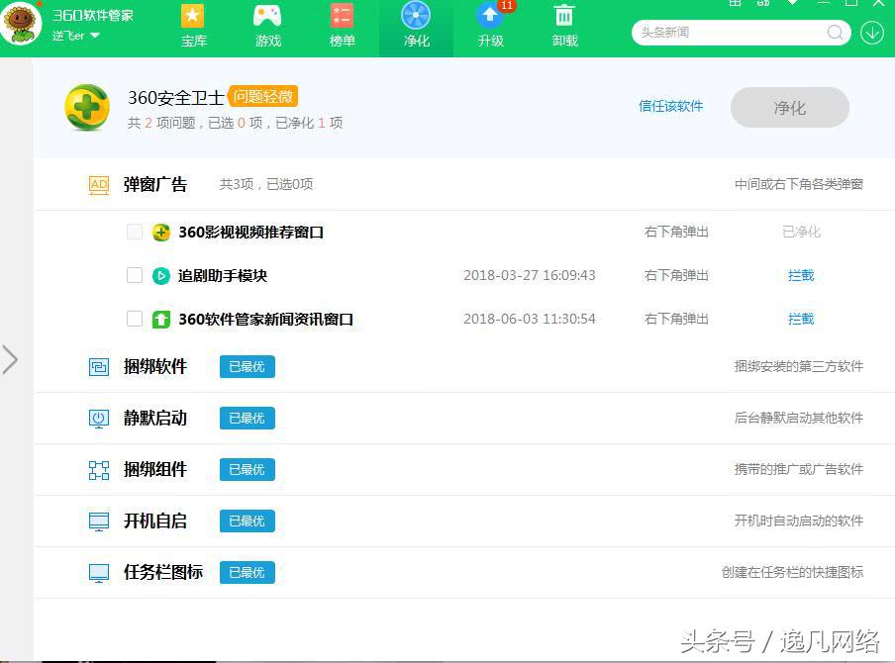
Task: Expand the 捆绑软件 section
Action: [464, 366]
